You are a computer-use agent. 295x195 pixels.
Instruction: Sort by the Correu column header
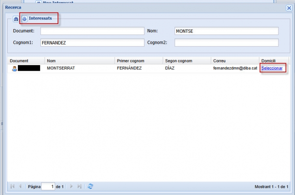(235, 61)
